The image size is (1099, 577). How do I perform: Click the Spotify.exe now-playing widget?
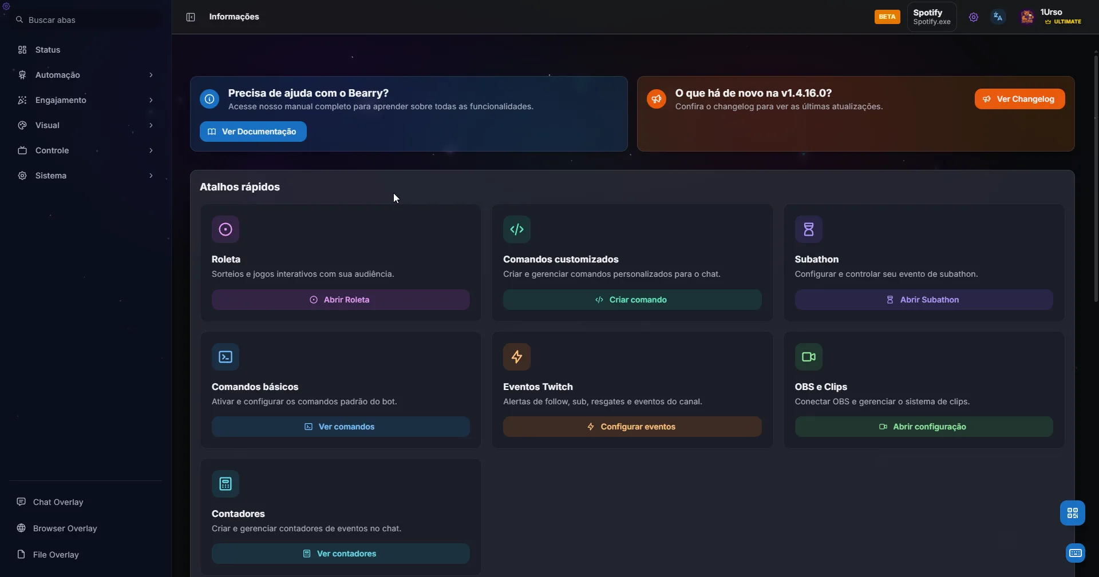[x=931, y=17]
